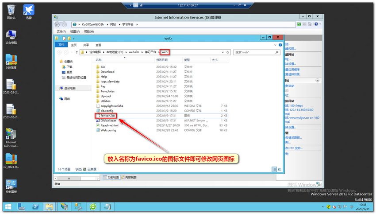
Task: Open the Templates folder
Action: point(107,91)
